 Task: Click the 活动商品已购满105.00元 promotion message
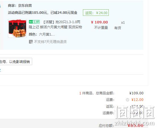click(43, 13)
